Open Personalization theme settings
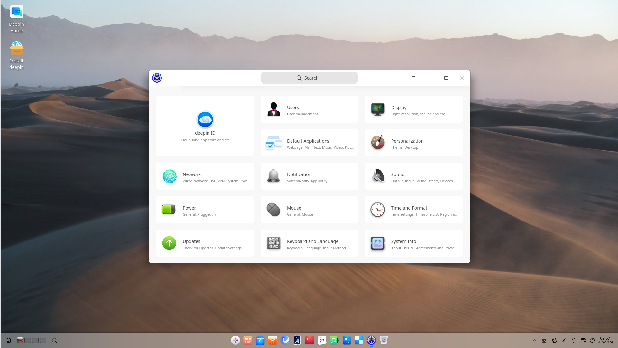This screenshot has height=348, width=618. click(413, 143)
